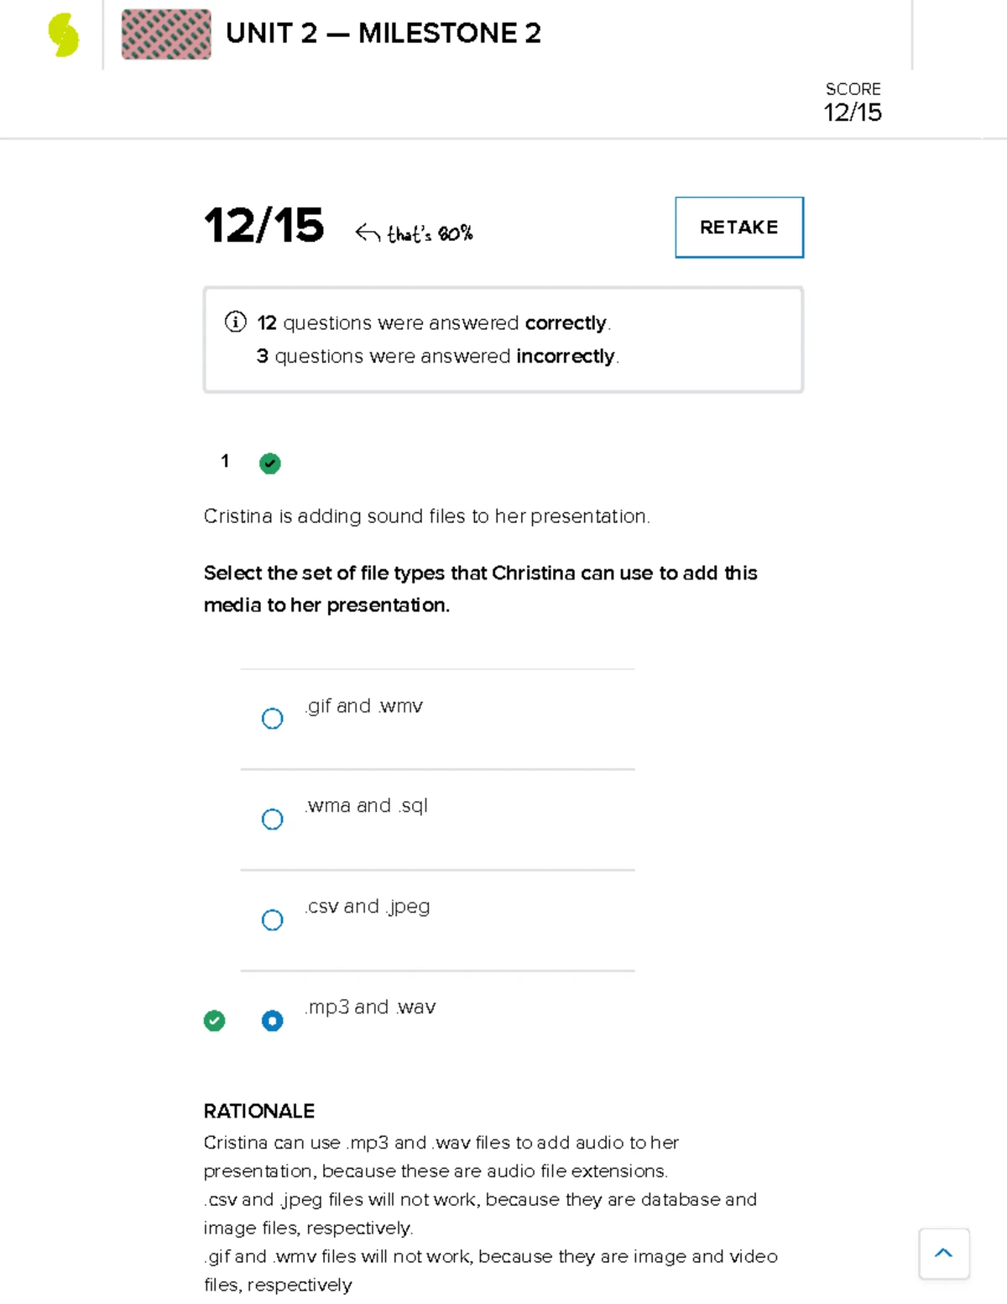
Task: Select the ".mp3 and .wav" radio option
Action: point(273,1021)
